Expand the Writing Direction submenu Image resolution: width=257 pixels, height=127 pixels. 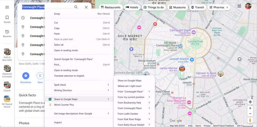[108, 90]
